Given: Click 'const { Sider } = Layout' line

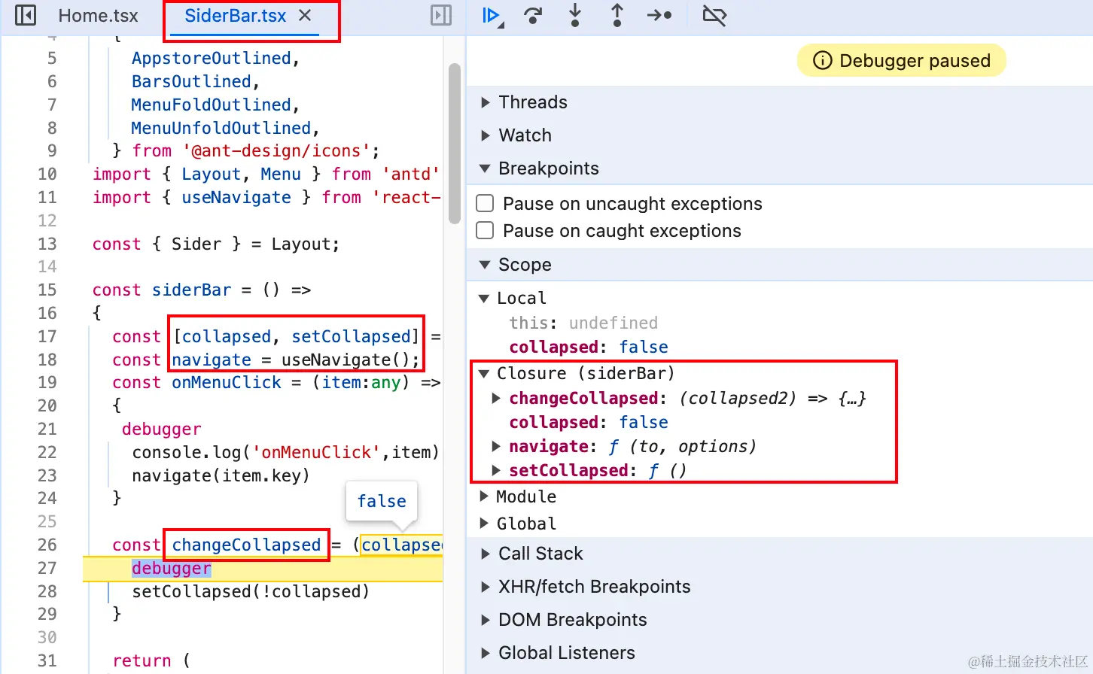Looking at the screenshot, I should pos(216,244).
